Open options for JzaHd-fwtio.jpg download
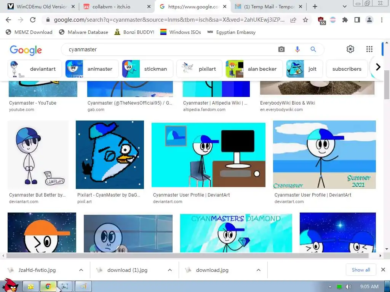 click(81, 270)
